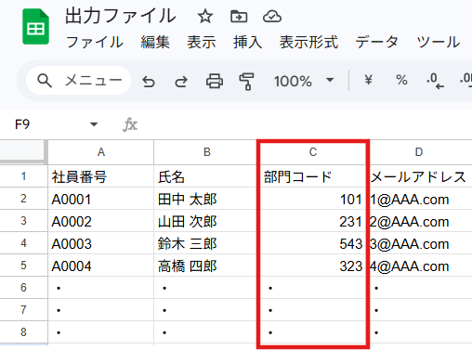The width and height of the screenshot is (472, 350).
Task: Select row 2 header
Action: 23,199
